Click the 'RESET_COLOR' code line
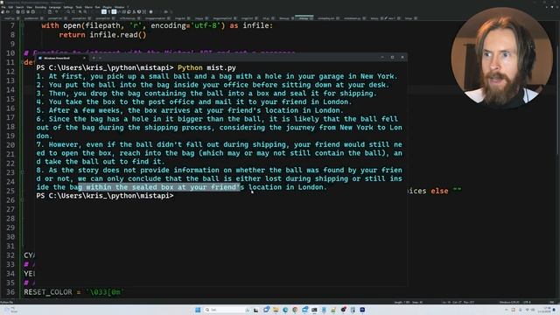Screen dimensions: 560x315 point(73,292)
